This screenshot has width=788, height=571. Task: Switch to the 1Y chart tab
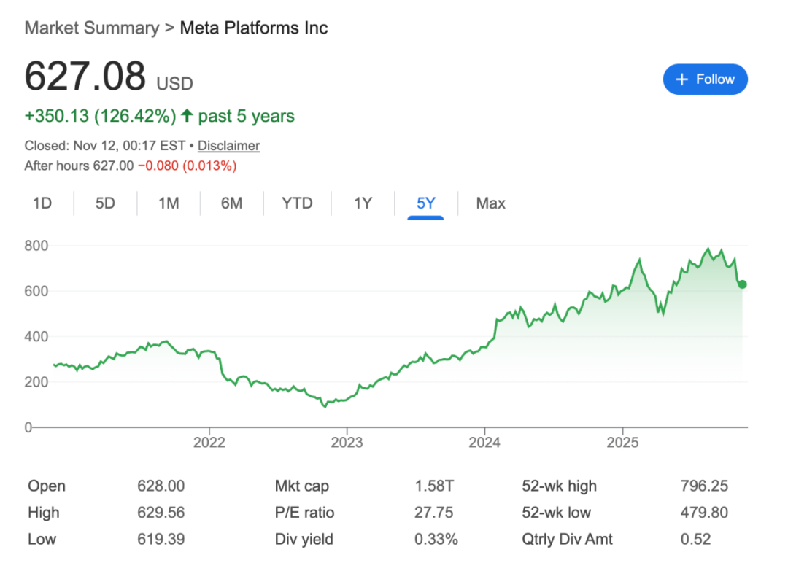(363, 203)
